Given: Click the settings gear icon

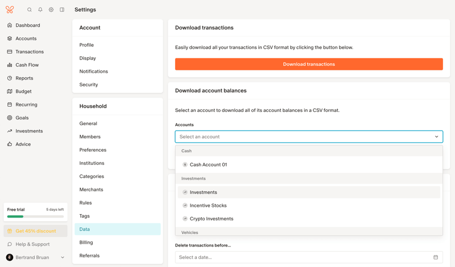Looking at the screenshot, I should (x=51, y=10).
